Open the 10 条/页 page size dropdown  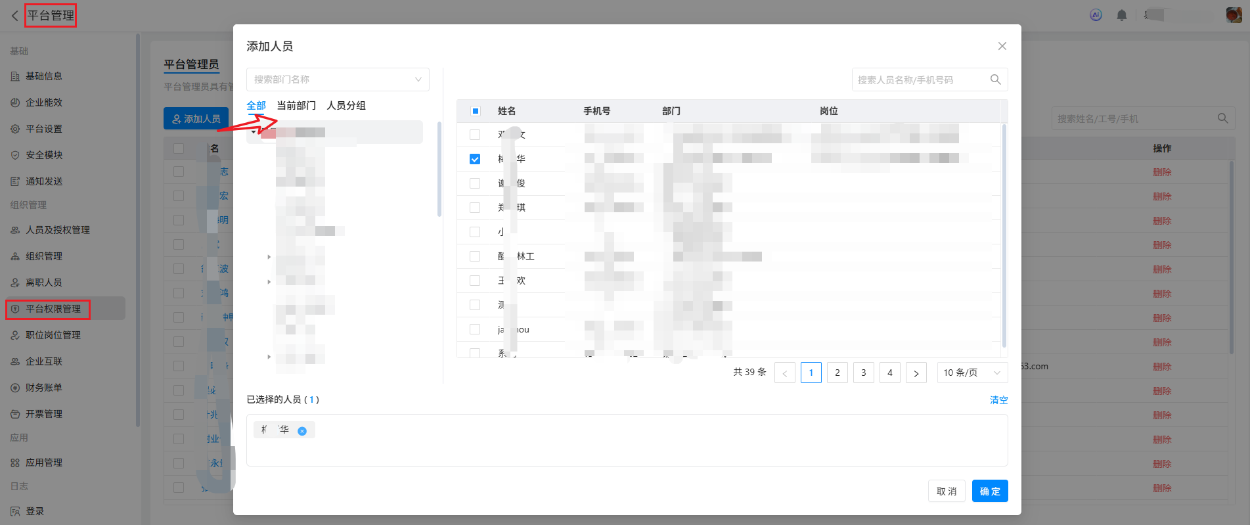(x=971, y=373)
